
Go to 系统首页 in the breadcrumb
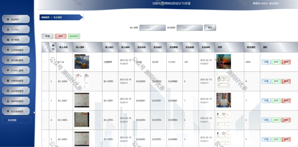45,17
